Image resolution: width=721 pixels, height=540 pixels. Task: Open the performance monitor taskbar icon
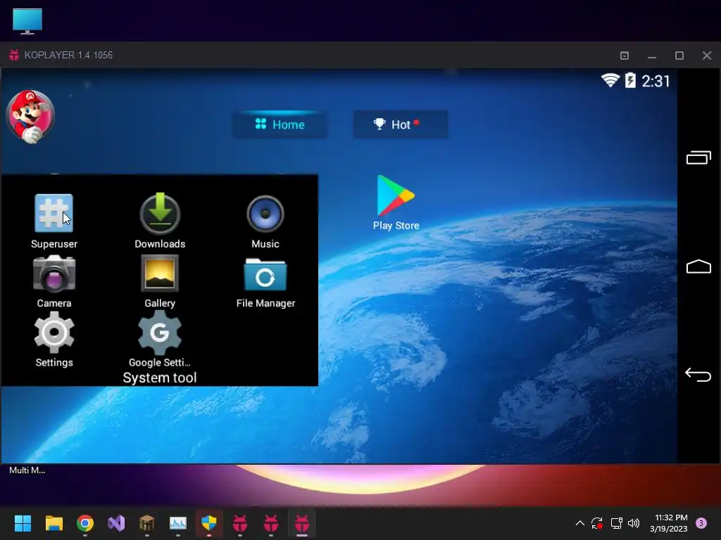(178, 523)
